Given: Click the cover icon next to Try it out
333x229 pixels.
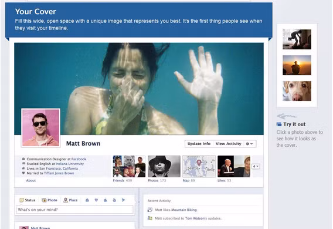Looking at the screenshot, I should (x=279, y=124).
